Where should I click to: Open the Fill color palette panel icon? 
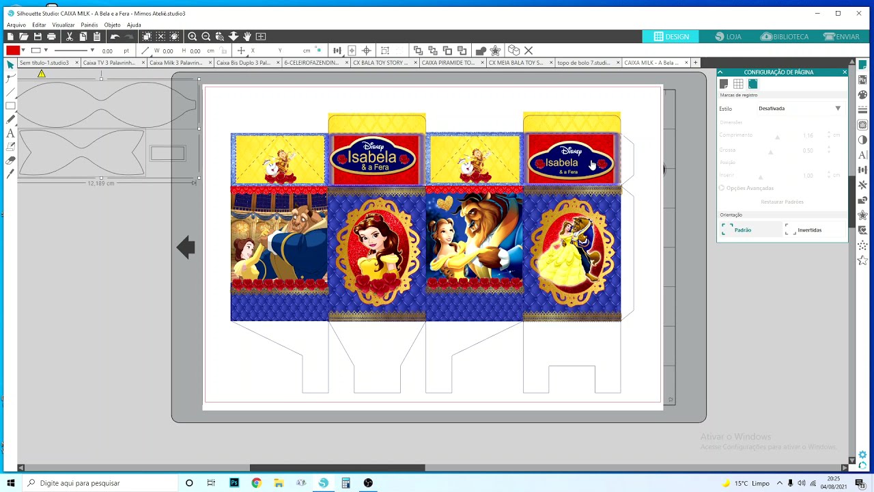[863, 95]
